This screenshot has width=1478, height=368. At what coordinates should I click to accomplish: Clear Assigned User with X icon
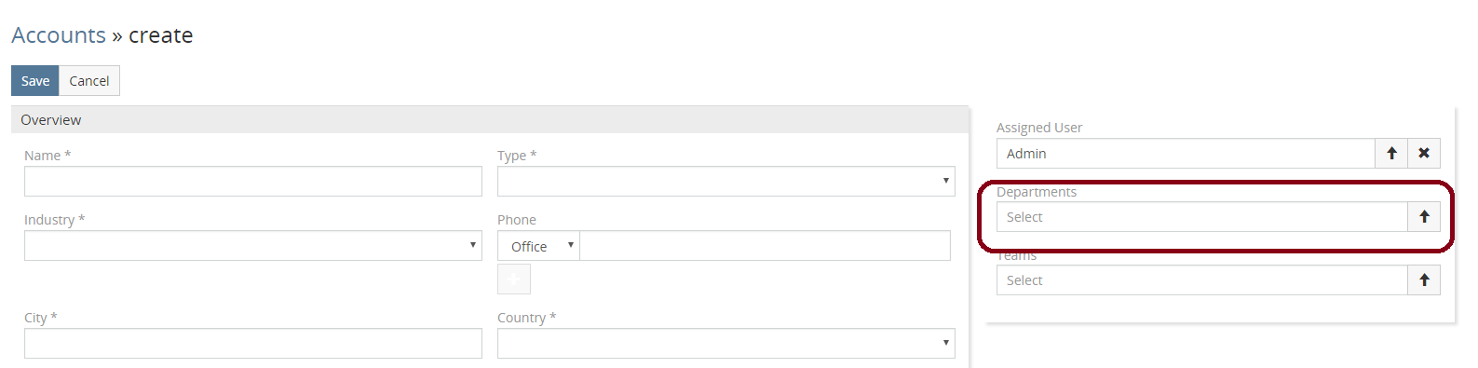(x=1424, y=154)
